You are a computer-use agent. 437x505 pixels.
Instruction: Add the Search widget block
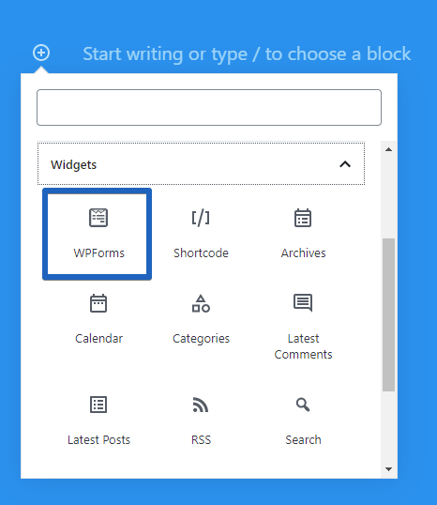click(303, 421)
